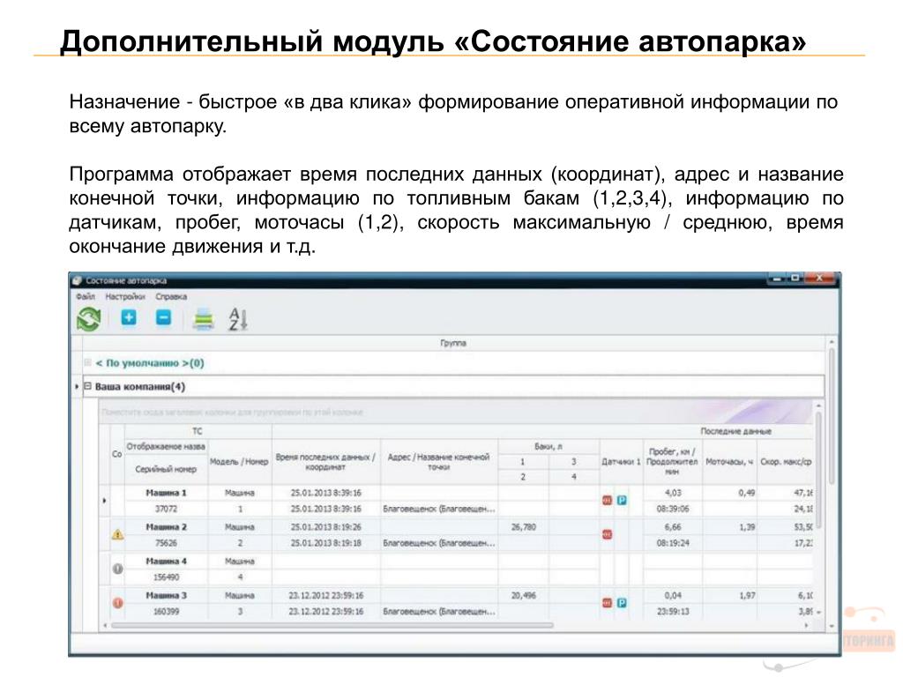Click the 'Моточасы, ч' column header
This screenshot has width=903, height=677.
729,462
